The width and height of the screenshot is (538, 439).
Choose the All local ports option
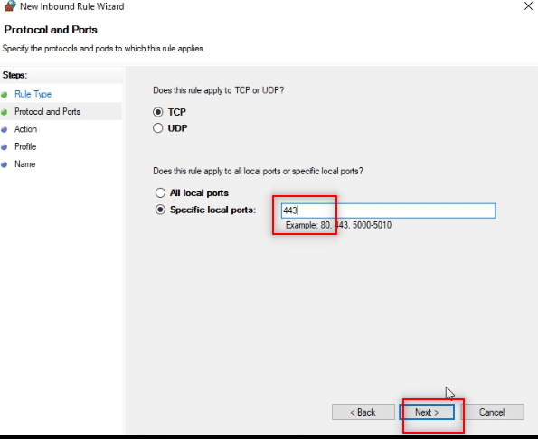coord(160,193)
